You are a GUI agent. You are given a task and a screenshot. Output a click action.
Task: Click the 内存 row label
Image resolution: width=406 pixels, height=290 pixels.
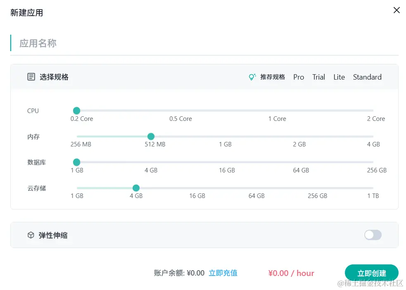[x=33, y=137]
